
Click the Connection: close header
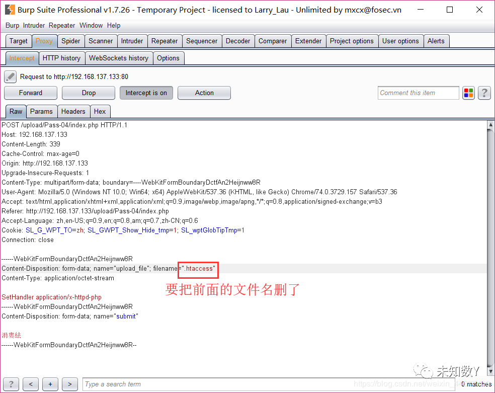point(28,240)
